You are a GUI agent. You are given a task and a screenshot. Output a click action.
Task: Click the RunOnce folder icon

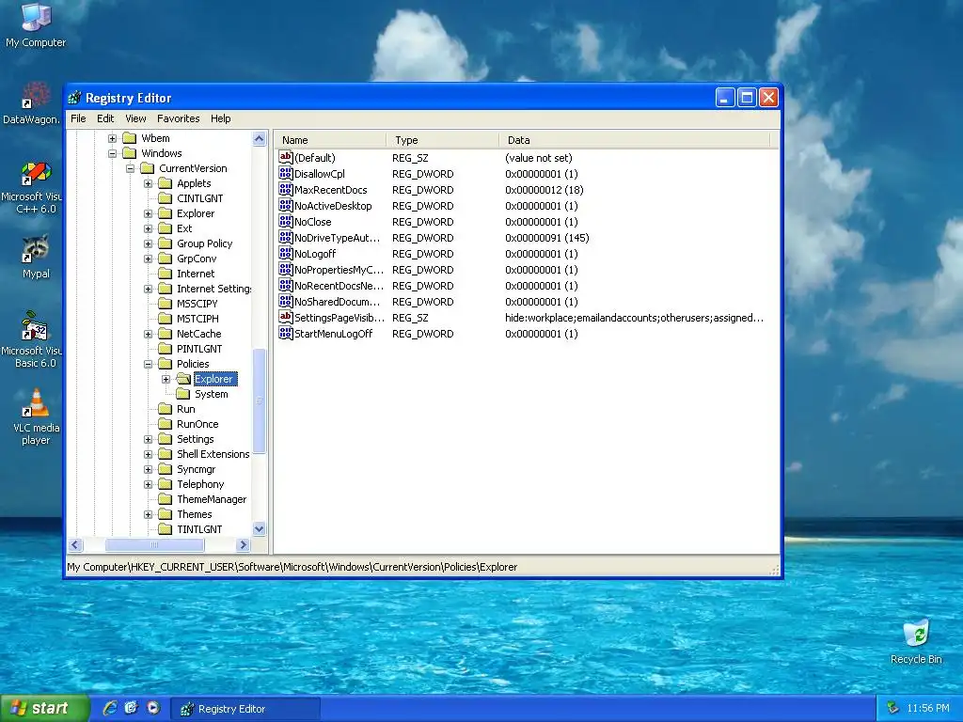(x=166, y=424)
